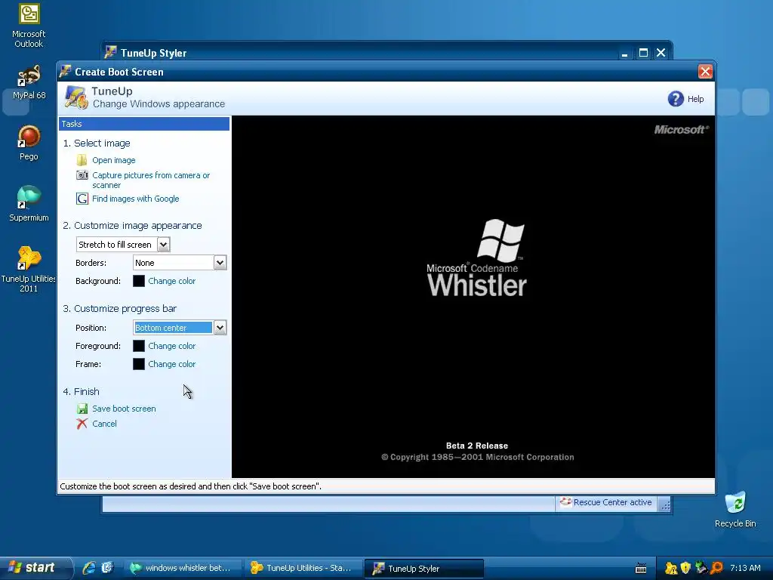
Task: Click the safely remove hardware tray icon
Action: [701, 568]
